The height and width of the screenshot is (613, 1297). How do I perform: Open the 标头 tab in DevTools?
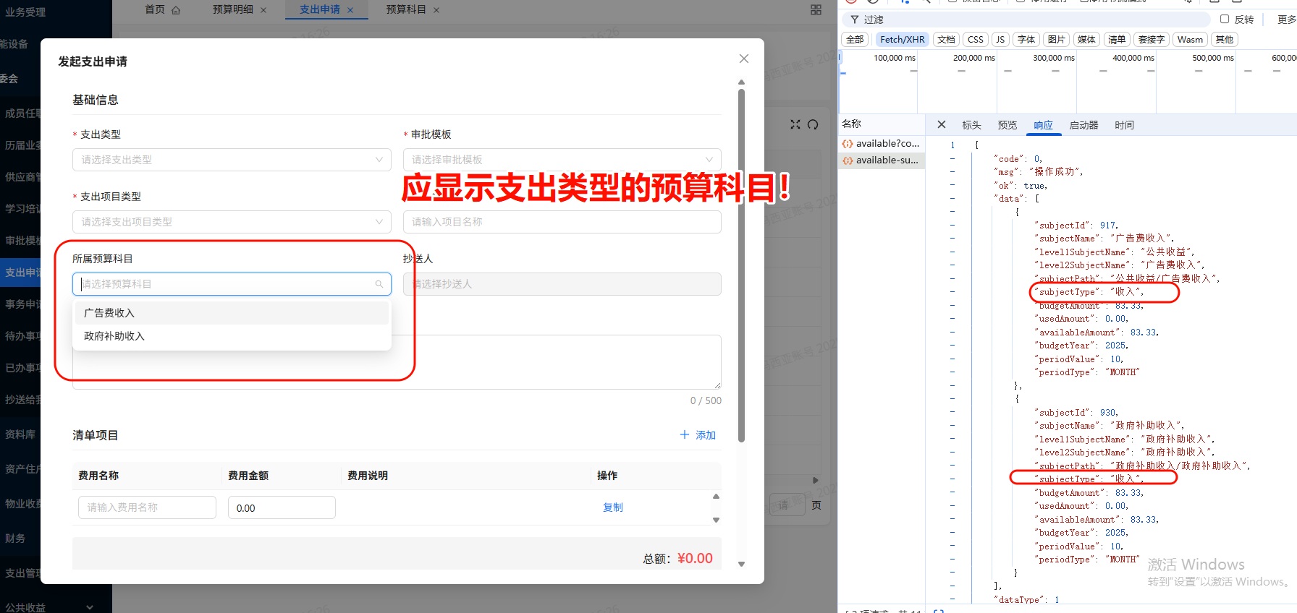971,125
